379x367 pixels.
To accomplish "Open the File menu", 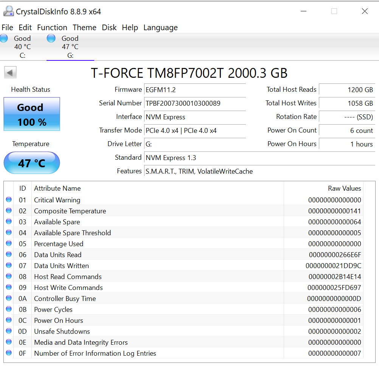I will point(7,28).
